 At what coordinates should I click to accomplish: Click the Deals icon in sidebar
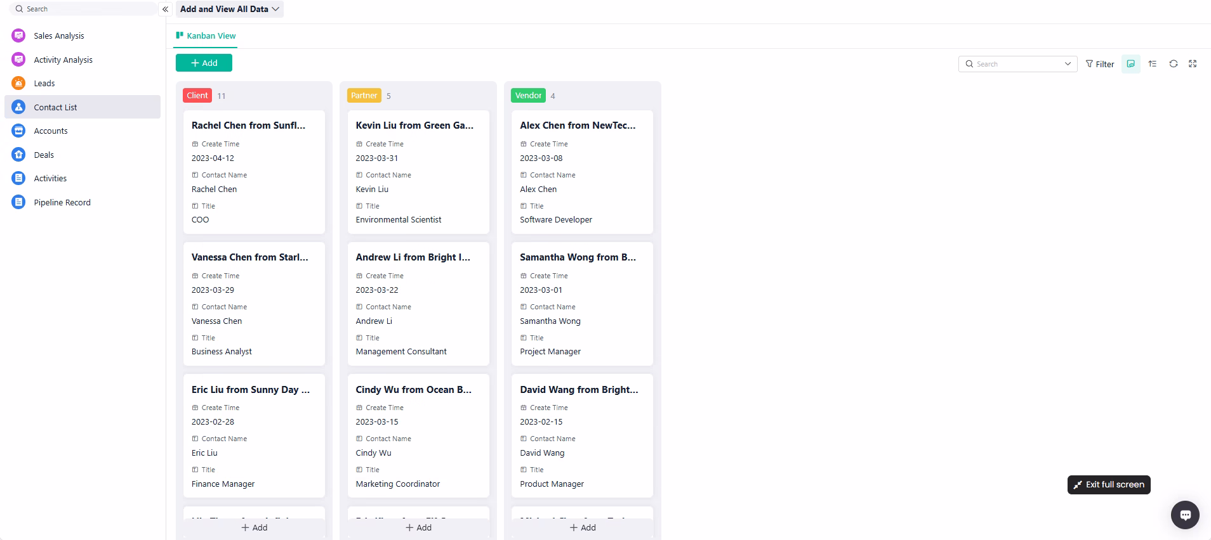click(18, 155)
